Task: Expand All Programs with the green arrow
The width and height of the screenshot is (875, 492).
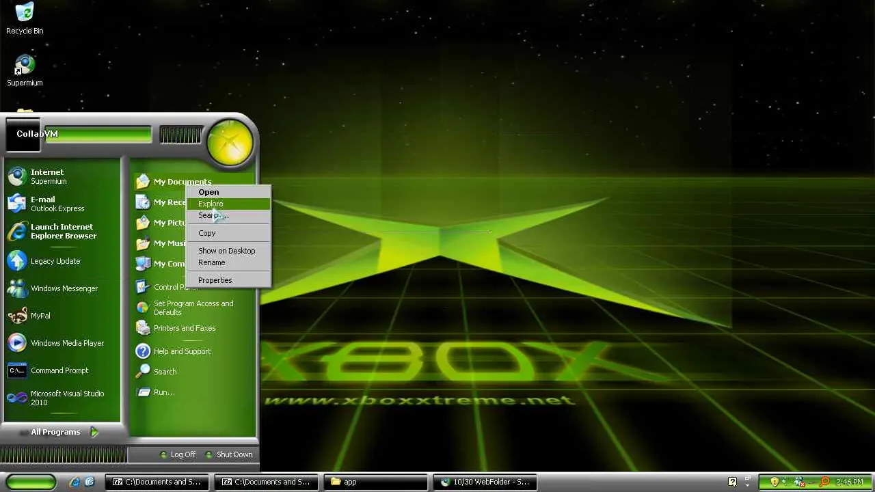Action: coord(94,432)
